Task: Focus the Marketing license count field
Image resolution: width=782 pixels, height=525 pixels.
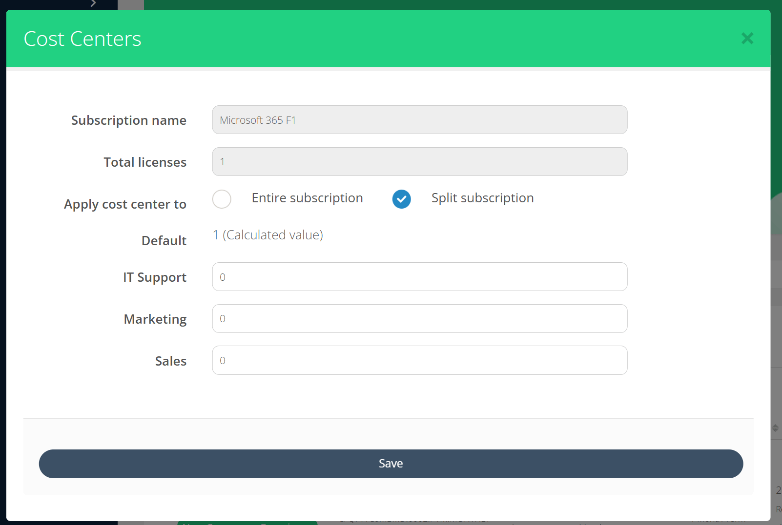Action: pos(419,319)
